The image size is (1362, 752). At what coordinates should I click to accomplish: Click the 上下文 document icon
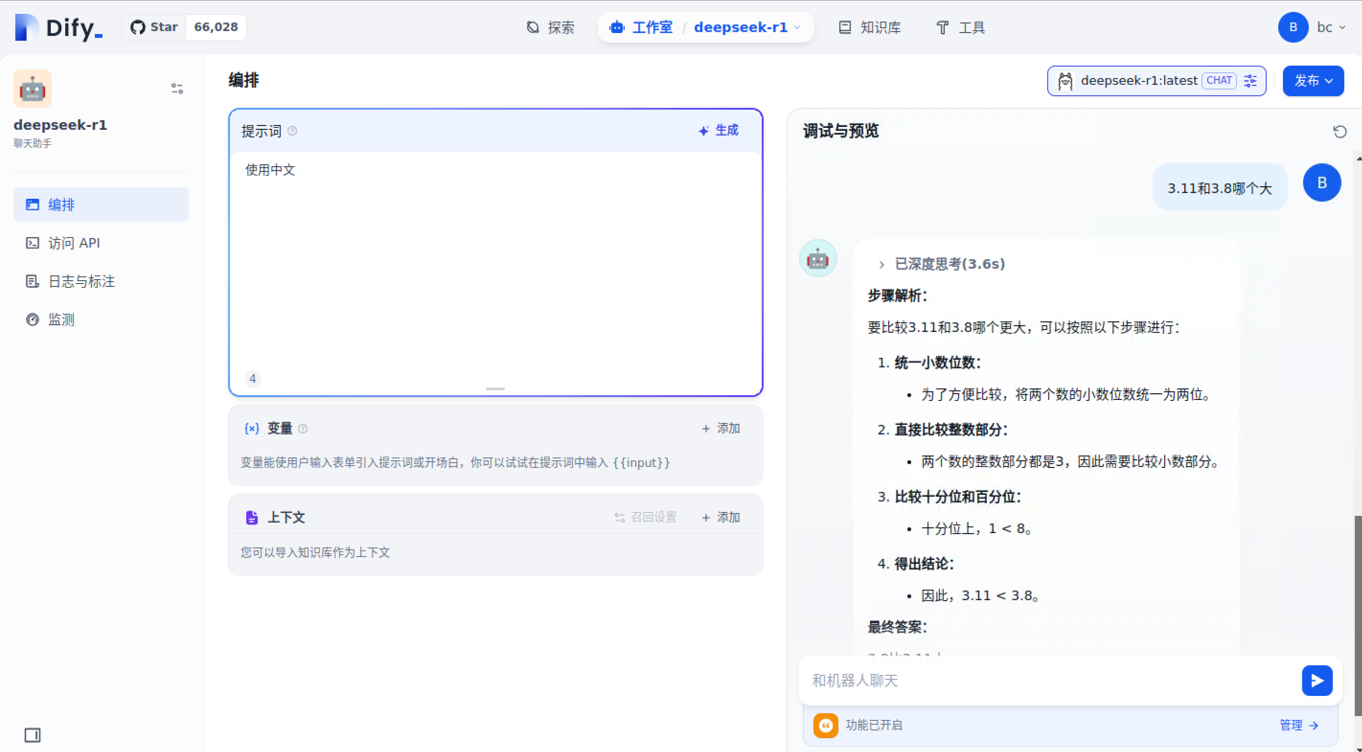pos(252,517)
